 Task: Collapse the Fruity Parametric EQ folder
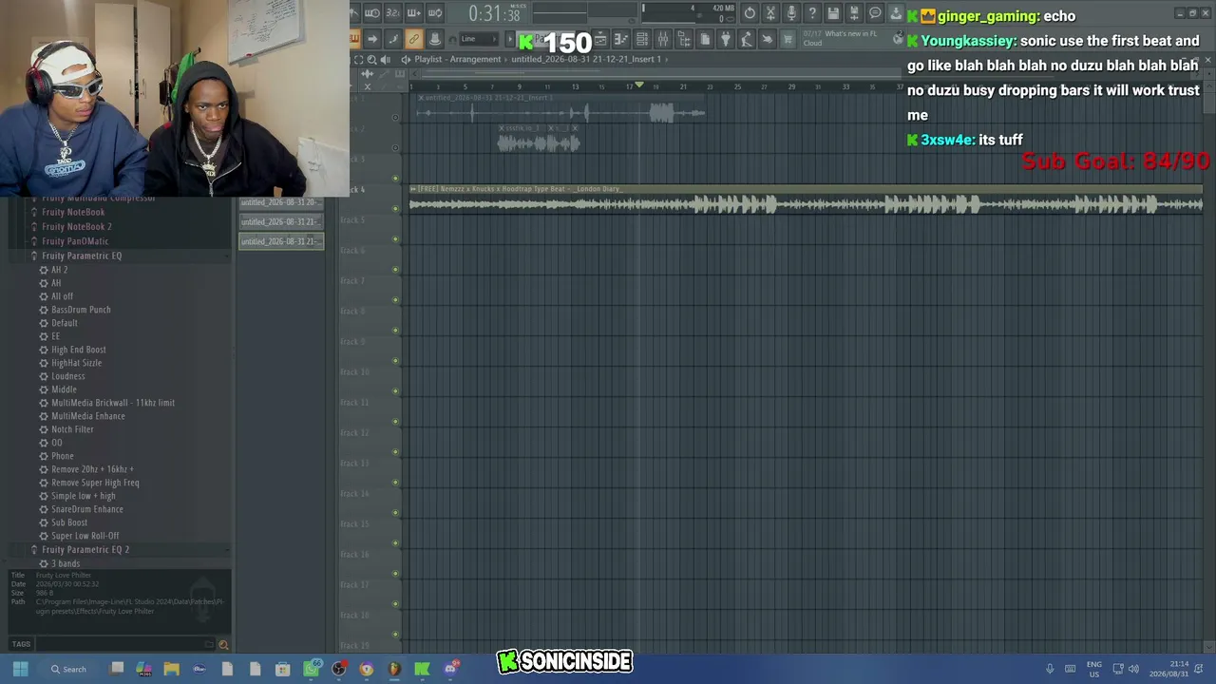(x=81, y=256)
